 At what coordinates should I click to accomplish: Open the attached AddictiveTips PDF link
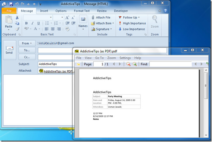click(58, 71)
